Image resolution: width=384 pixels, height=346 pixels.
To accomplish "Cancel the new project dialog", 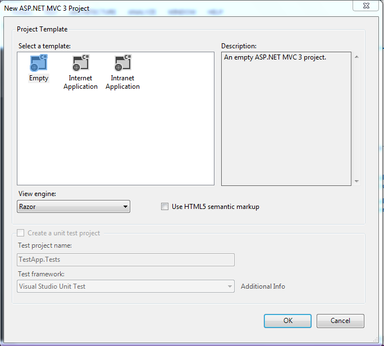I will pos(340,321).
